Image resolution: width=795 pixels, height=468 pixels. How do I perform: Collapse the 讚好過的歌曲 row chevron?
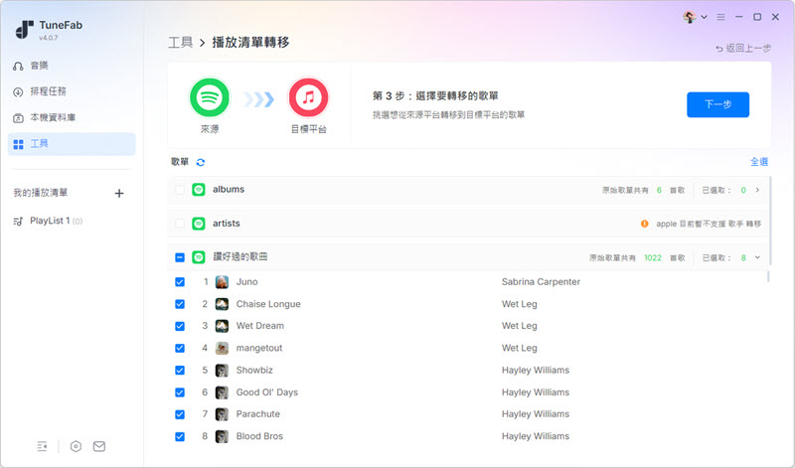coord(757,257)
